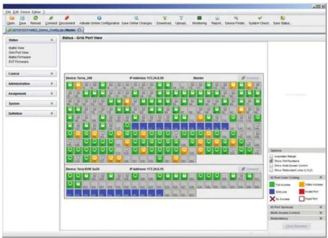Click Activate Online Configuration icon
This screenshot has width=328, height=238.
click(x=99, y=18)
